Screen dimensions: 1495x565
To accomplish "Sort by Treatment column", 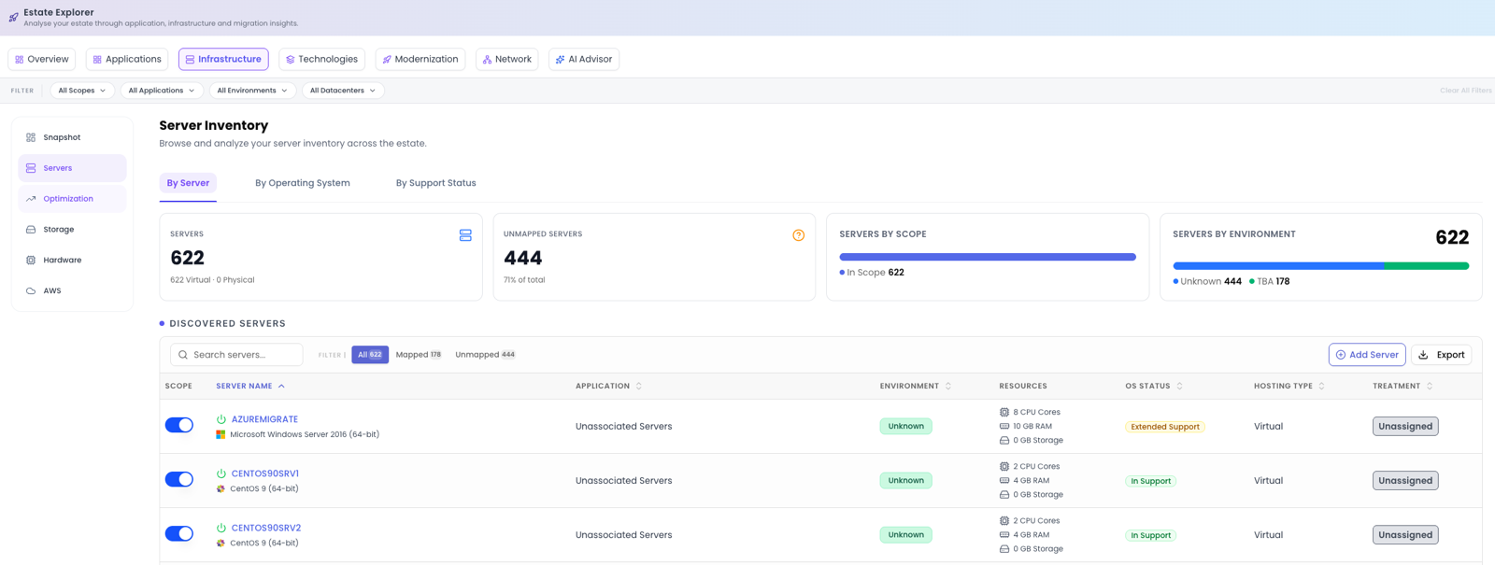I will tap(1402, 386).
